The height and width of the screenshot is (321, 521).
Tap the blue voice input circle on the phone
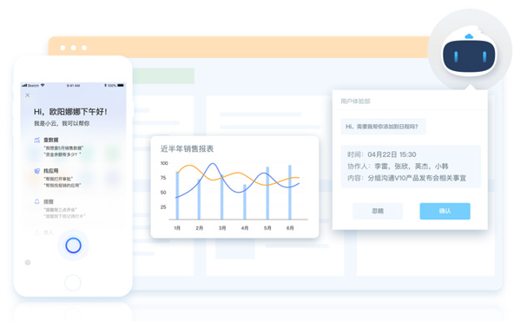[x=73, y=246]
